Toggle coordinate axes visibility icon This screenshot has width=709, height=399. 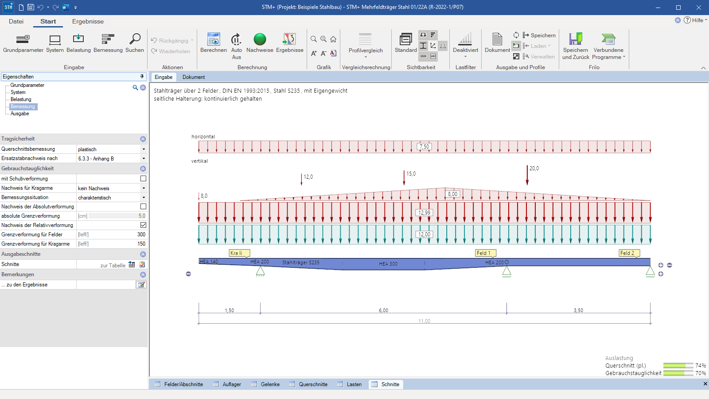(433, 46)
